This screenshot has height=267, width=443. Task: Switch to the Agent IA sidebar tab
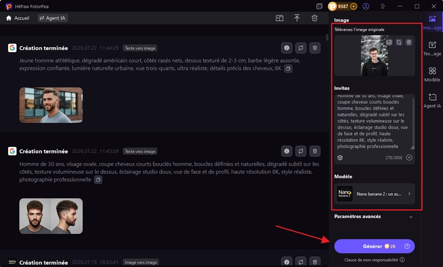[x=432, y=101]
